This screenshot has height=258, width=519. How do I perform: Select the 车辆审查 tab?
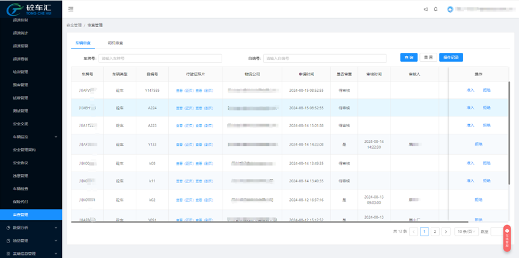tap(83, 43)
